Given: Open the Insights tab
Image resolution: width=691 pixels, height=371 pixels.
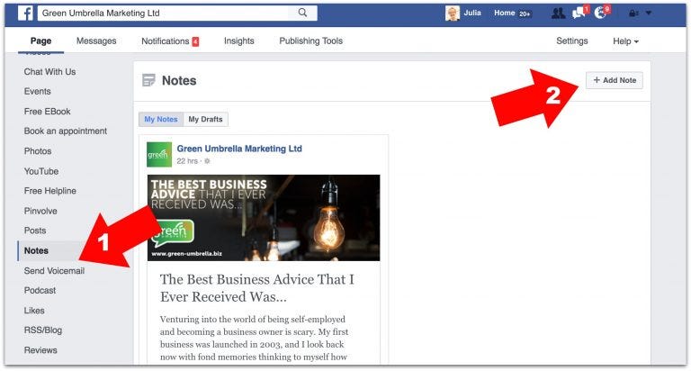Looking at the screenshot, I should (x=238, y=41).
